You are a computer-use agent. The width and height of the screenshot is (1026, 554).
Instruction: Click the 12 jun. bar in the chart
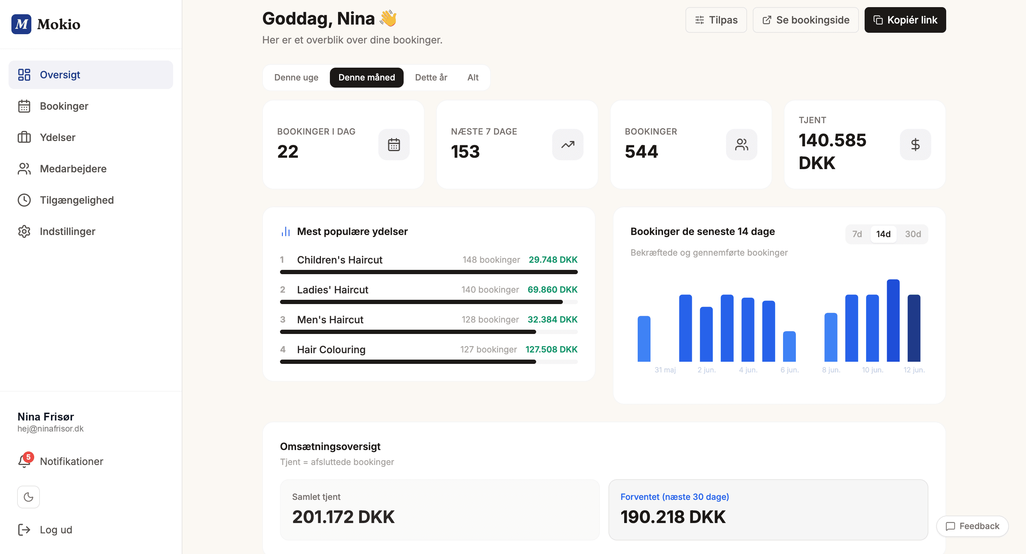click(914, 328)
